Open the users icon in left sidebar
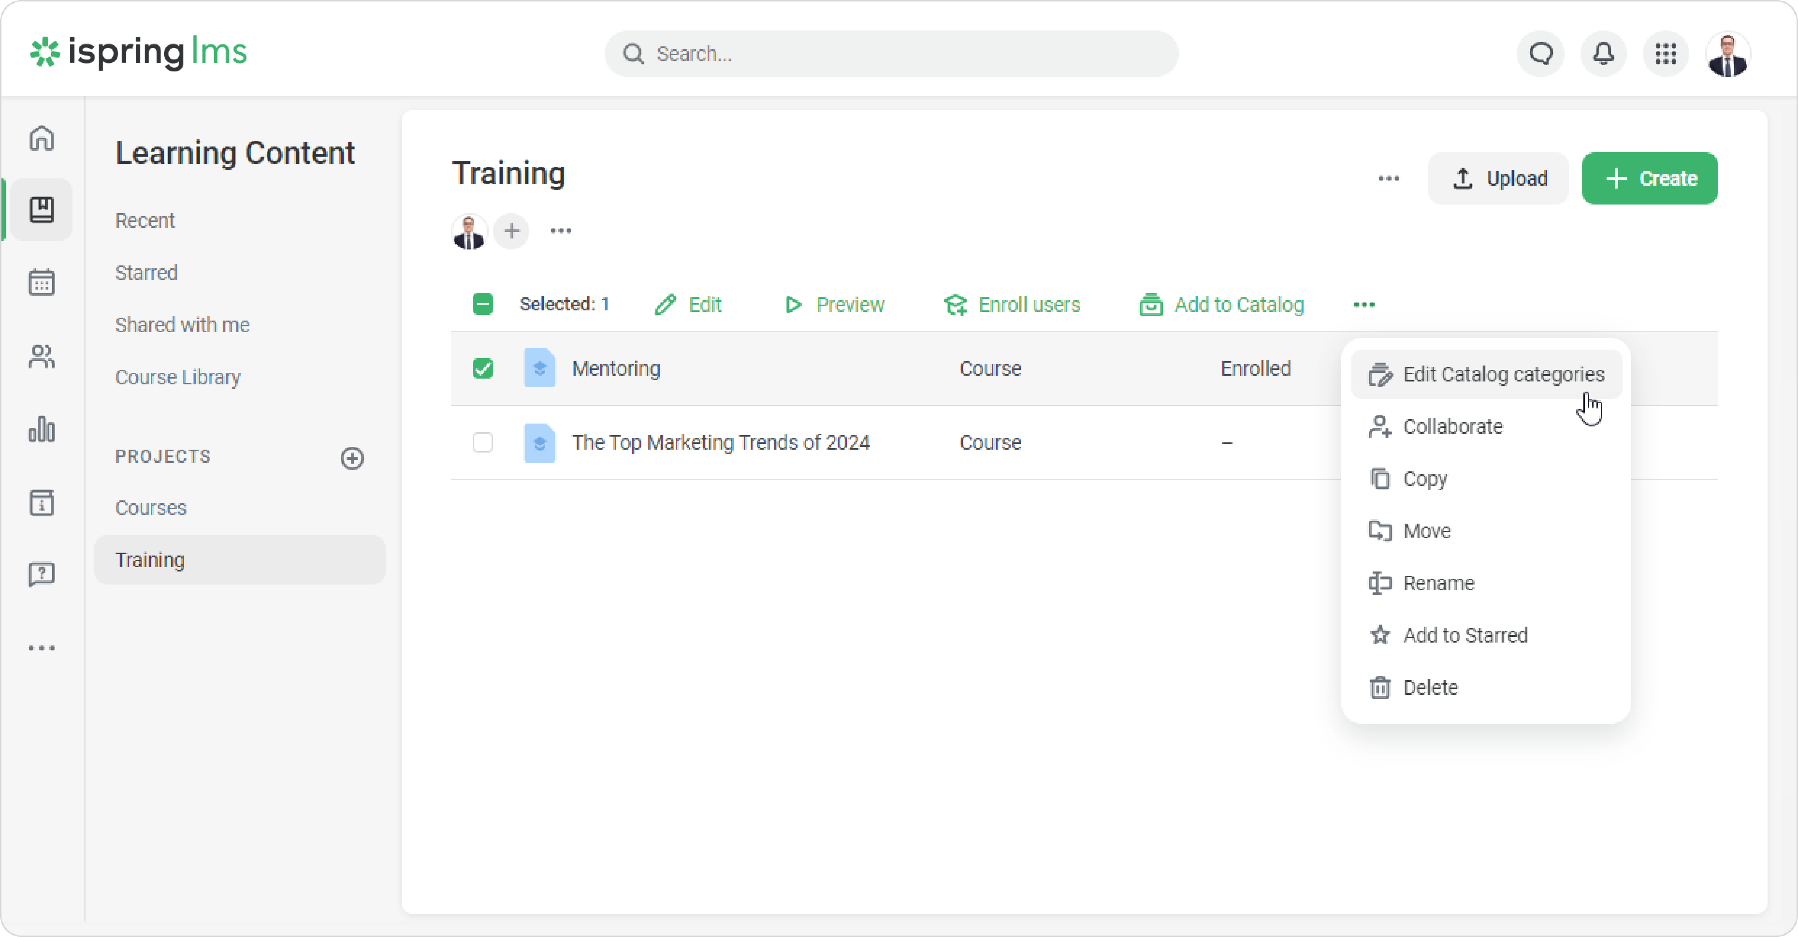 (x=42, y=357)
